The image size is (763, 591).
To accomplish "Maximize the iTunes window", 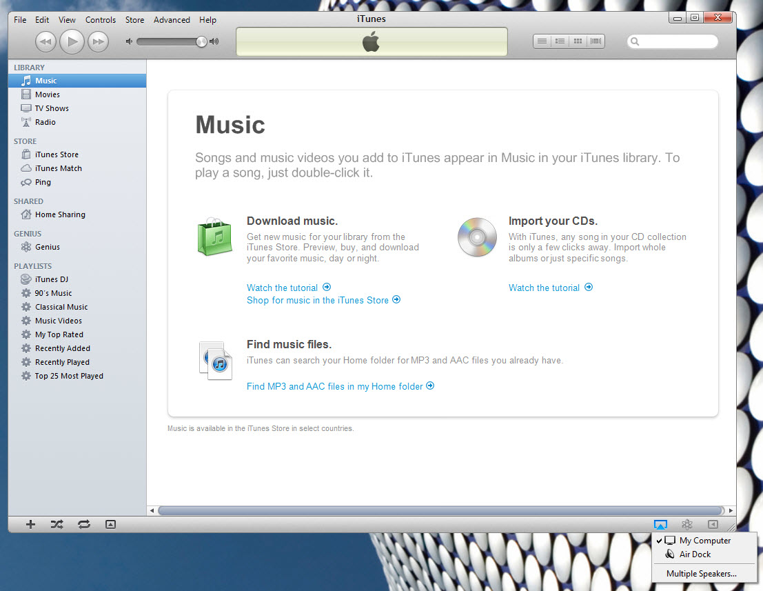I will 695,17.
